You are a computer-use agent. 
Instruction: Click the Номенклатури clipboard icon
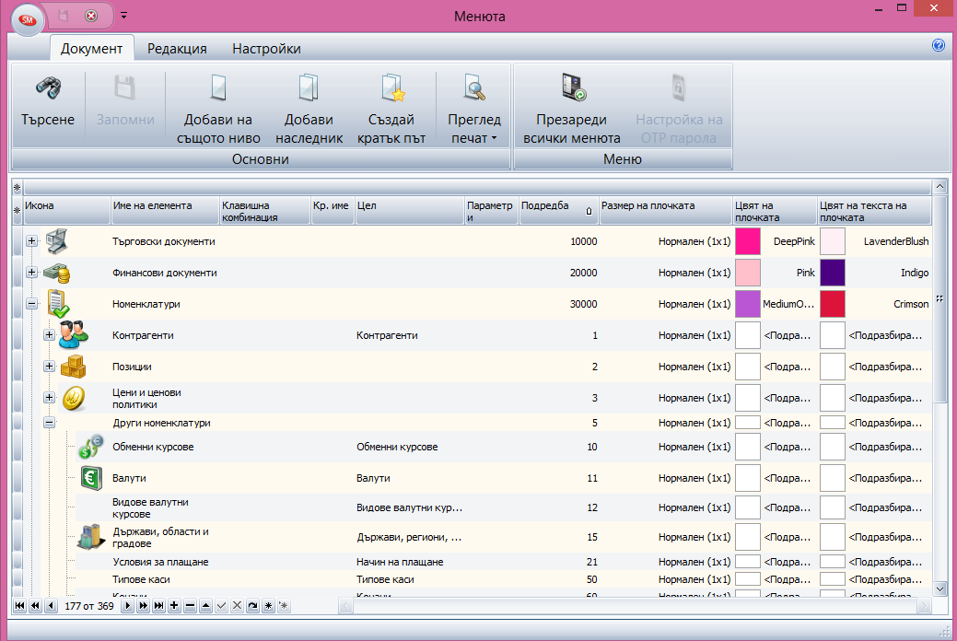[58, 303]
